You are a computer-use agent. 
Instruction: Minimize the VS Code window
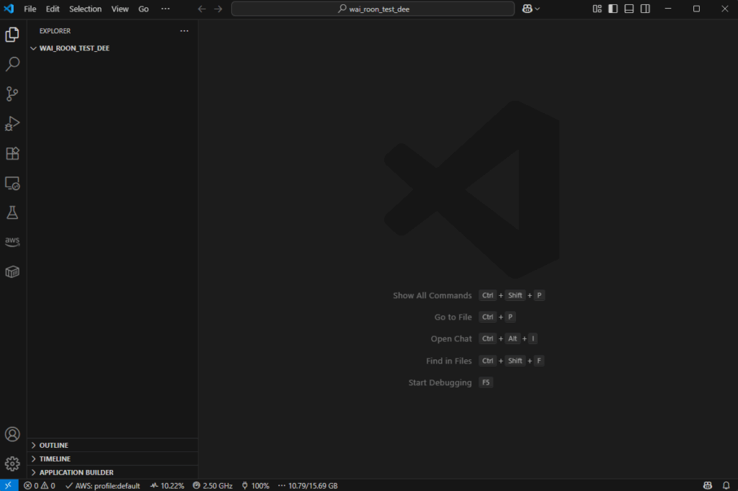[668, 9]
